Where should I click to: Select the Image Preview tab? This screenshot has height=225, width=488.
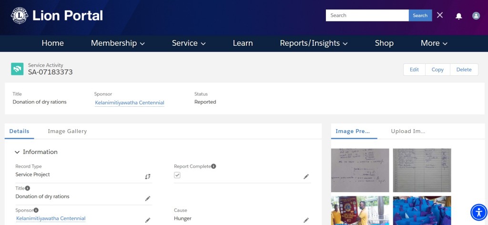353,131
